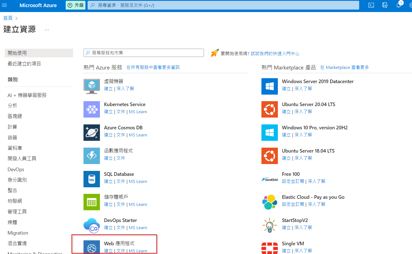Screen dimensions: 412x254
Task: Choose the 物聯網 category
Action: [15, 201]
